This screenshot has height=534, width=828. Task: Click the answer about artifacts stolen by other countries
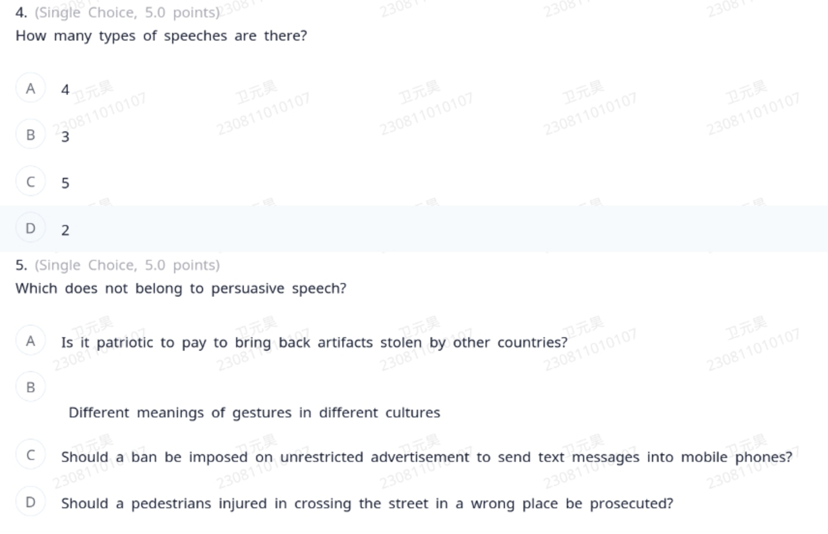pos(314,343)
